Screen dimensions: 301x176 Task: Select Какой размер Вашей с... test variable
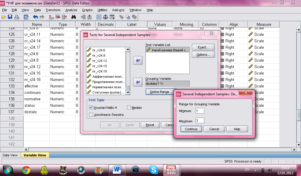pyautogui.click(x=167, y=50)
